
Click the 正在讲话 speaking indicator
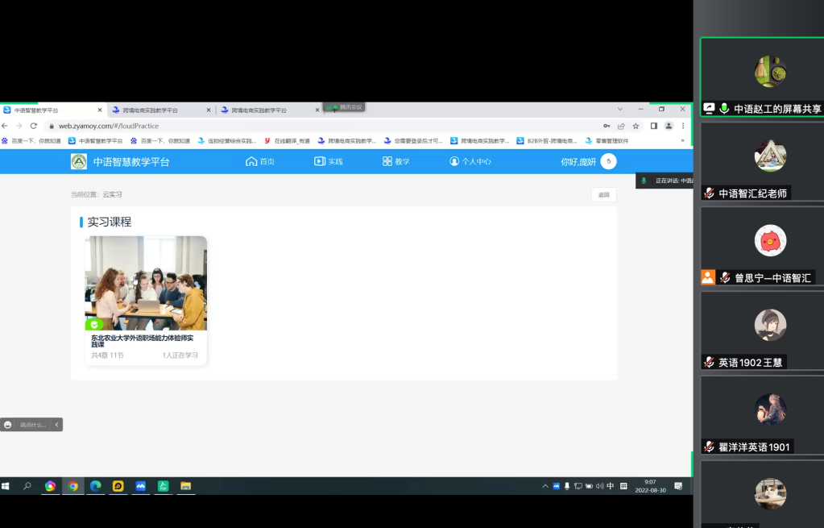[665, 181]
